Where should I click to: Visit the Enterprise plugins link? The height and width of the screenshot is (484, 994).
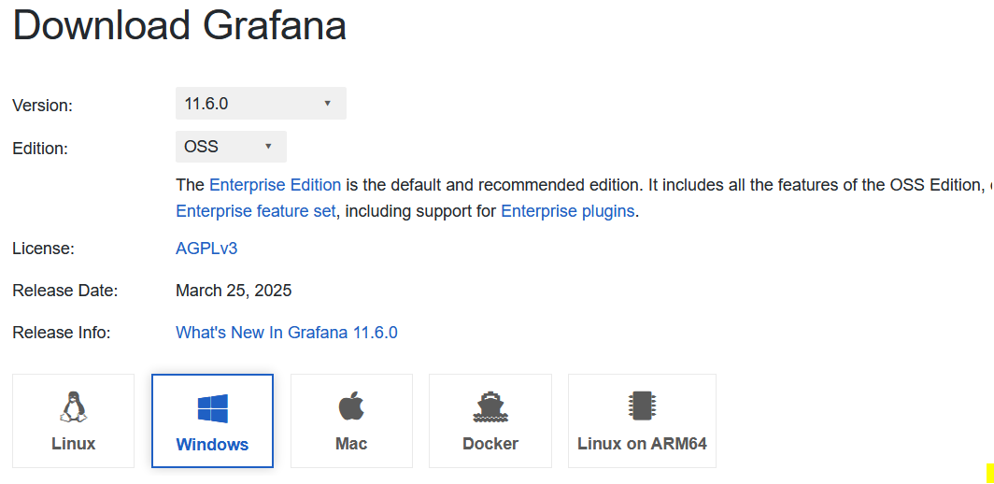point(568,211)
